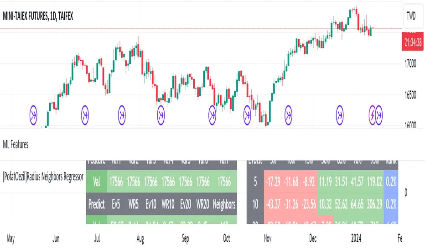Open the rollover marker above the Oct label
425x251 pixels.
coord(212,111)
